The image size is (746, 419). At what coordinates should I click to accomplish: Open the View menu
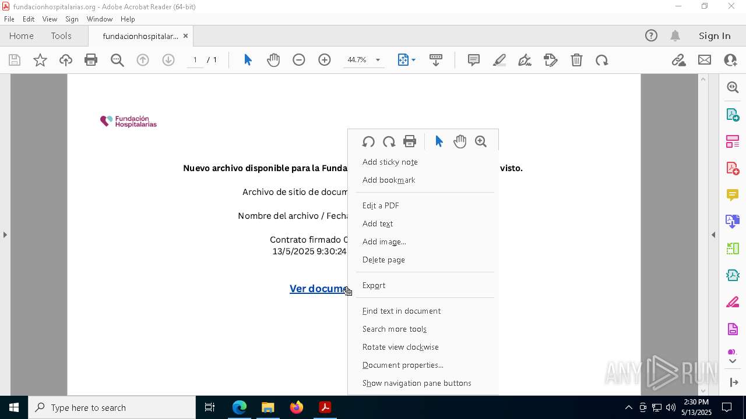pyautogui.click(x=50, y=19)
